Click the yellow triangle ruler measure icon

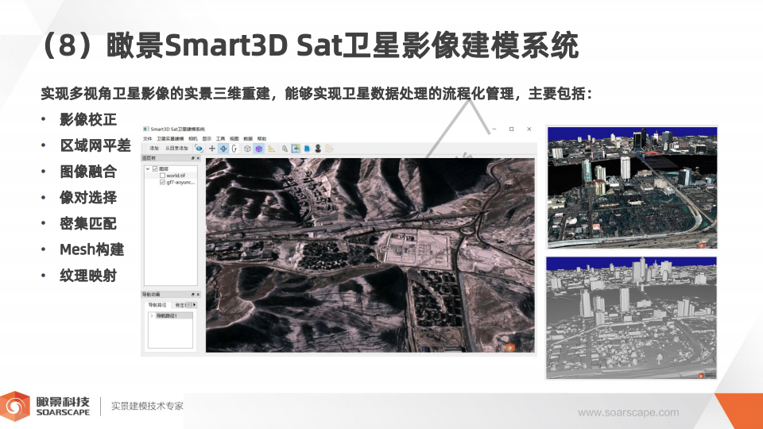point(272,149)
